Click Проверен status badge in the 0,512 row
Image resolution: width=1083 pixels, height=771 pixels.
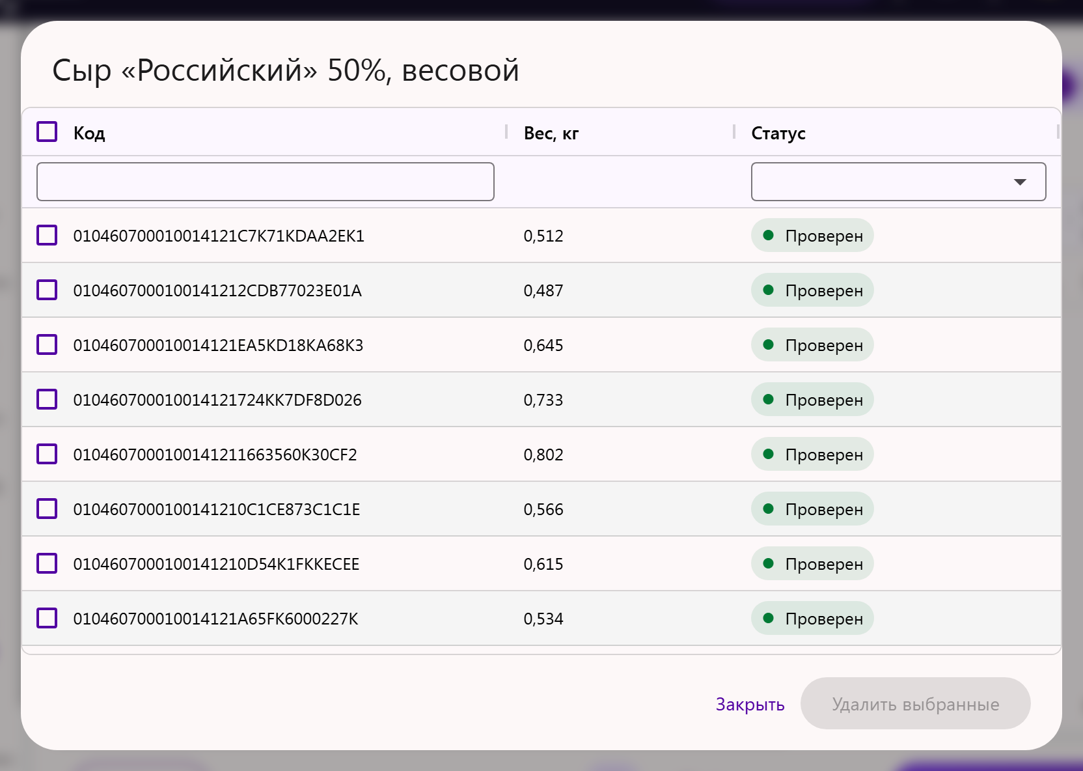coord(812,235)
